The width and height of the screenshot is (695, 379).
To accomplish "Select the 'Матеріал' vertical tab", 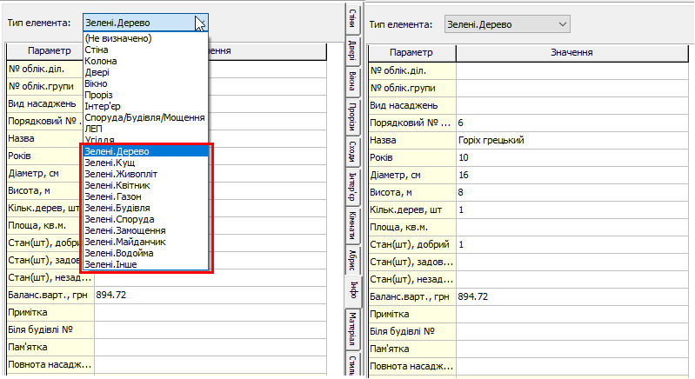I will (352, 326).
